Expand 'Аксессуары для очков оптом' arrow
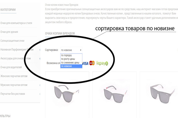 40,58
